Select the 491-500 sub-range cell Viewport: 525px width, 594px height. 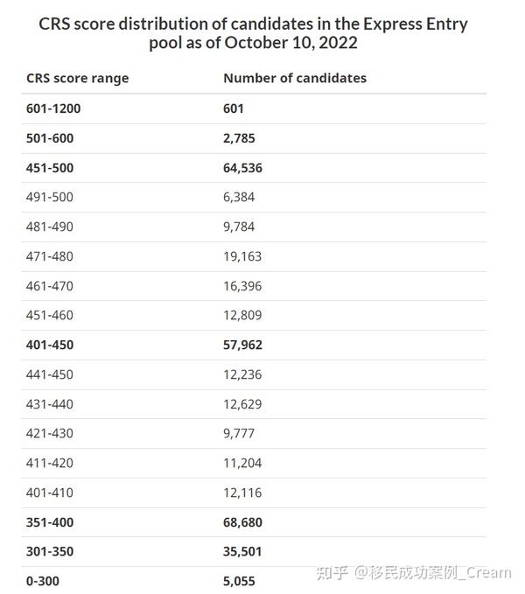point(50,198)
